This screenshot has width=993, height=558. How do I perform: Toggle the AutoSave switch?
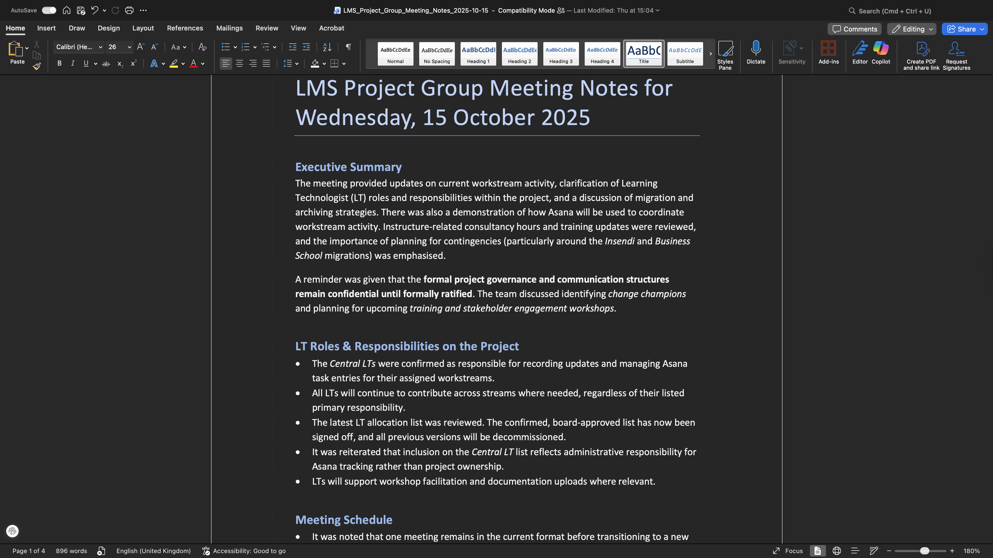click(49, 10)
